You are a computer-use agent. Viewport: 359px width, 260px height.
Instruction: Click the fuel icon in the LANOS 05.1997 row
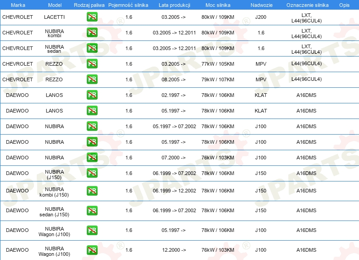pos(92,110)
